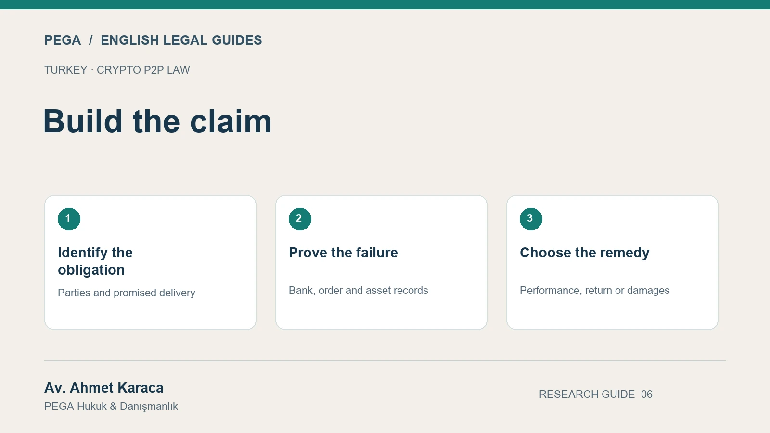The height and width of the screenshot is (433, 770).
Task: Click the 'RESEARCH GUIDE 06' label
Action: coord(596,394)
